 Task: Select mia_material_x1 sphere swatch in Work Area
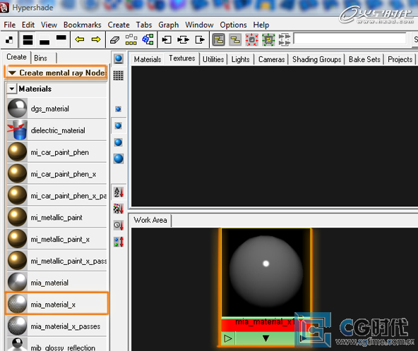(266, 272)
